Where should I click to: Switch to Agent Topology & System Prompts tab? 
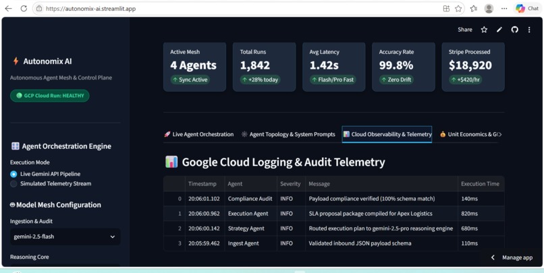pyautogui.click(x=288, y=134)
